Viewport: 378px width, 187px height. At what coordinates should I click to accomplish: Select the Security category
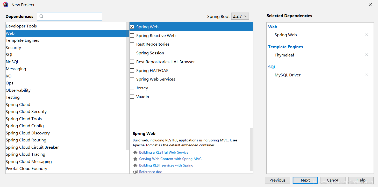[13, 47]
